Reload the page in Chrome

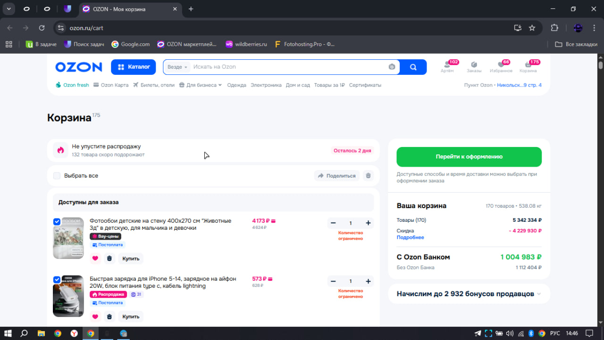point(42,28)
